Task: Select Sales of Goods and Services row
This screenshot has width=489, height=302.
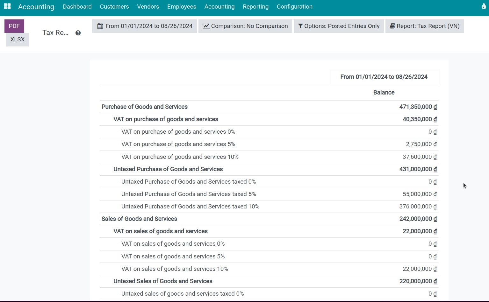Action: (269, 219)
